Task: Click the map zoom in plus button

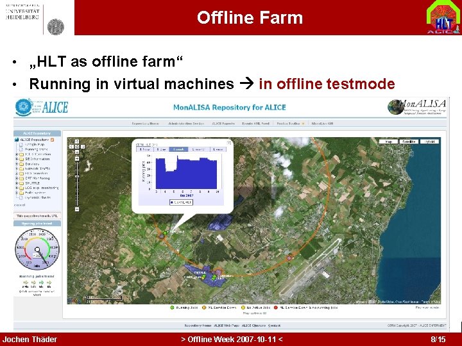Action: coord(77,159)
